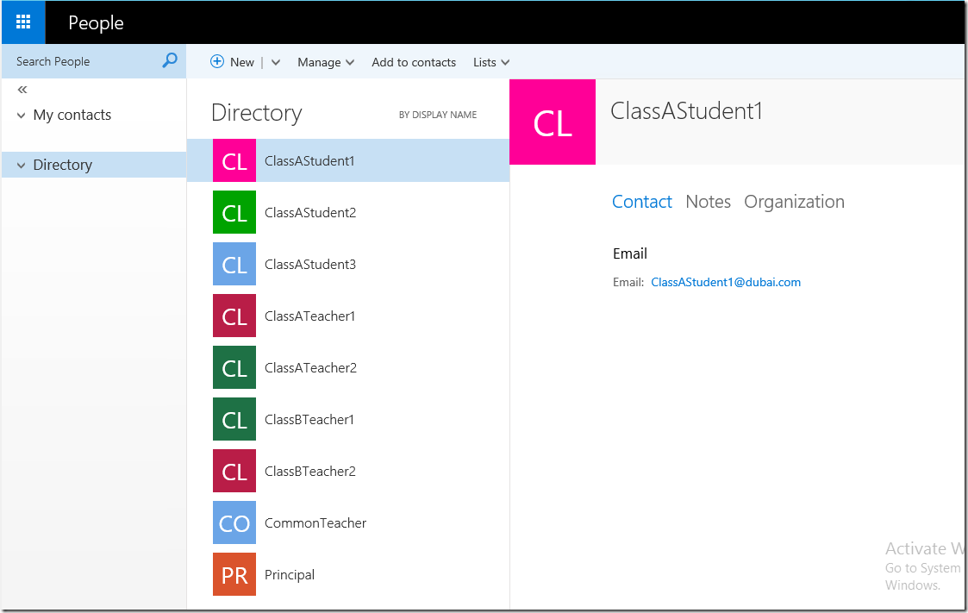Select ClassBTeacher2 name in list

point(310,472)
